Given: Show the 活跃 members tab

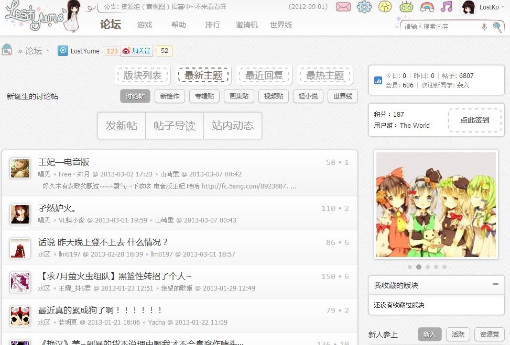Looking at the screenshot, I should (458, 335).
